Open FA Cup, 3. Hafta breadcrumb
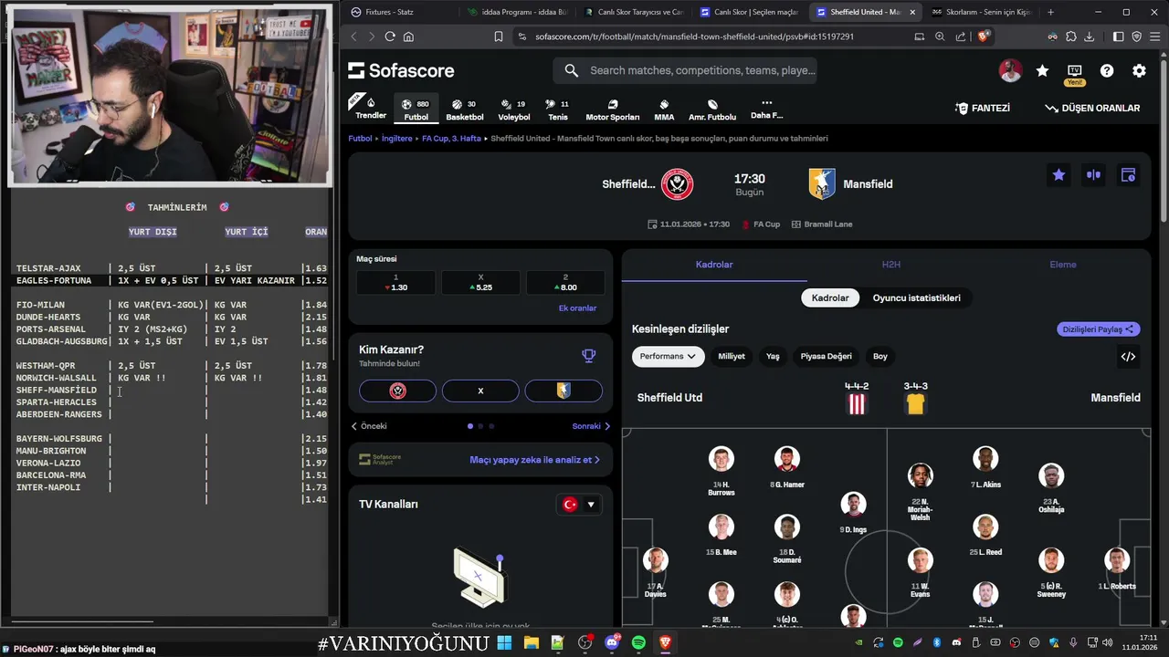The image size is (1169, 657). pyautogui.click(x=451, y=139)
